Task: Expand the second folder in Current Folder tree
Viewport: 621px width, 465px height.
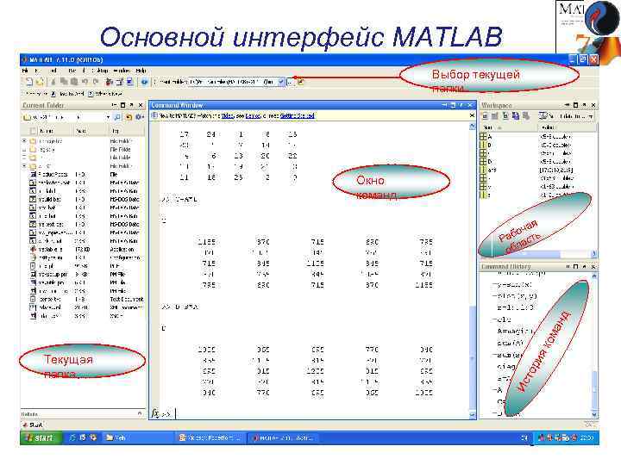Action: pos(24,150)
